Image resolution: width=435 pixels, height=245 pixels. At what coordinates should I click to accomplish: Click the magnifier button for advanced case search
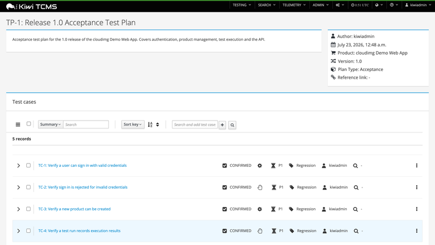[x=232, y=125]
